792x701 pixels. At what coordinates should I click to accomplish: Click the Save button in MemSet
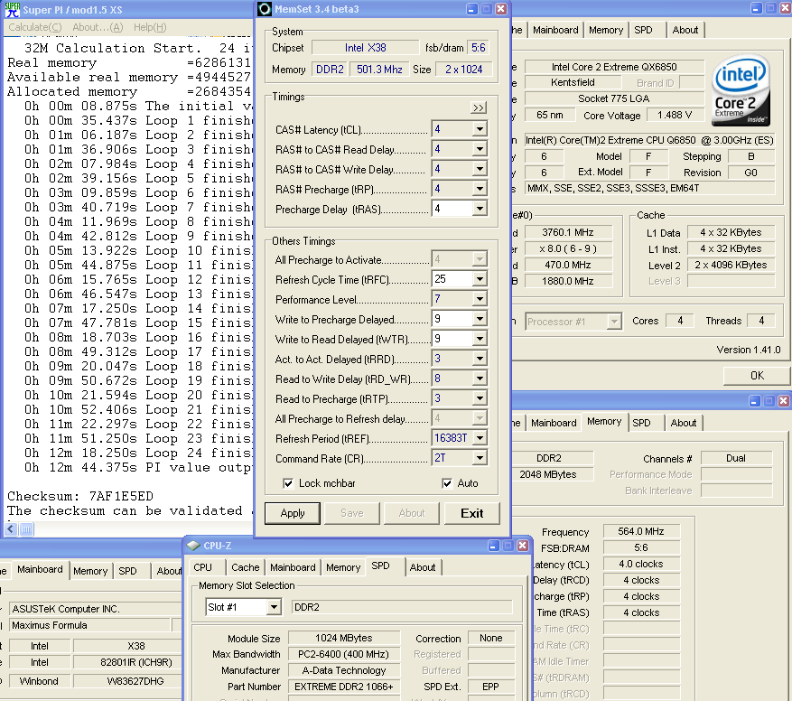[x=352, y=513]
